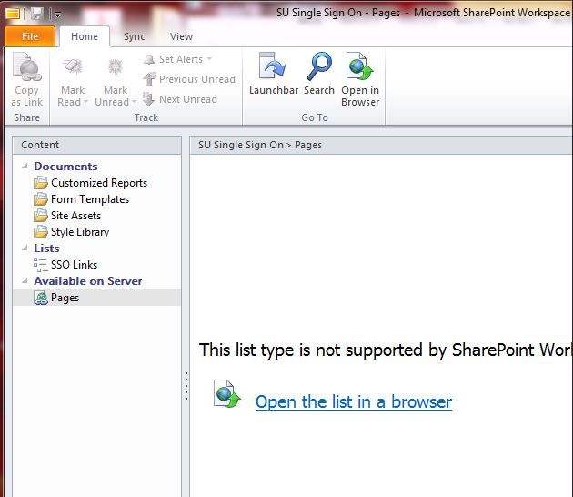Collapse the Lists section

pos(25,248)
